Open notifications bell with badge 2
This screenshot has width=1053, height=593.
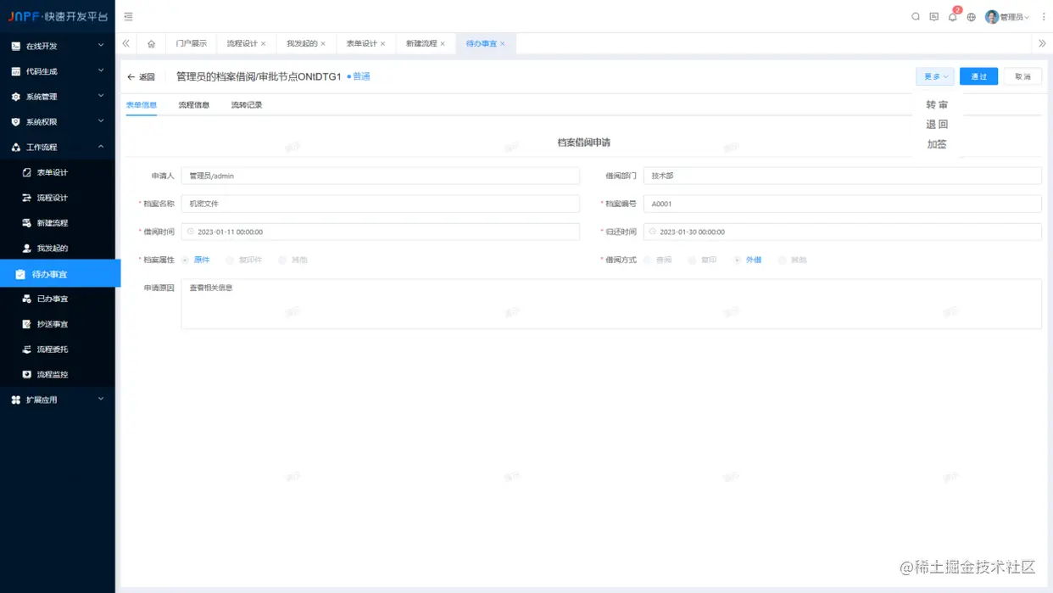click(x=953, y=16)
